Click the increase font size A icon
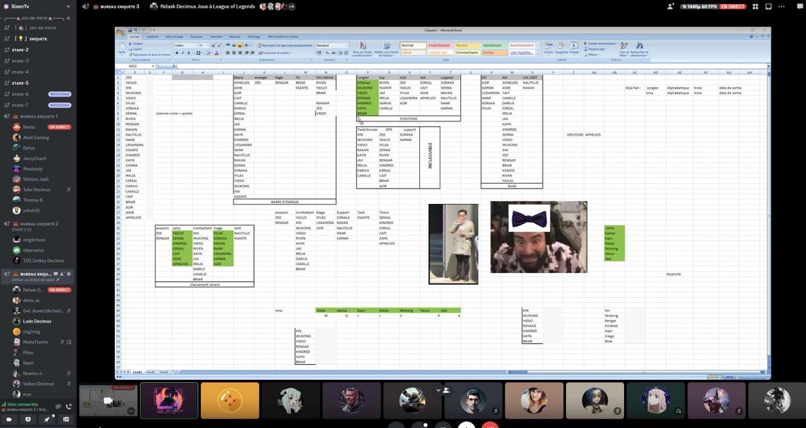The width and height of the screenshot is (806, 428). click(214, 45)
